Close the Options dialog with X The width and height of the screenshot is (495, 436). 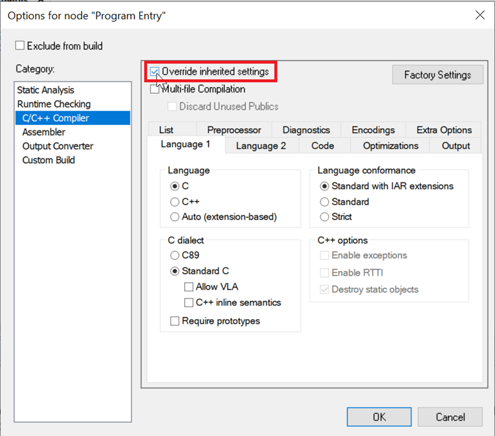tap(479, 15)
